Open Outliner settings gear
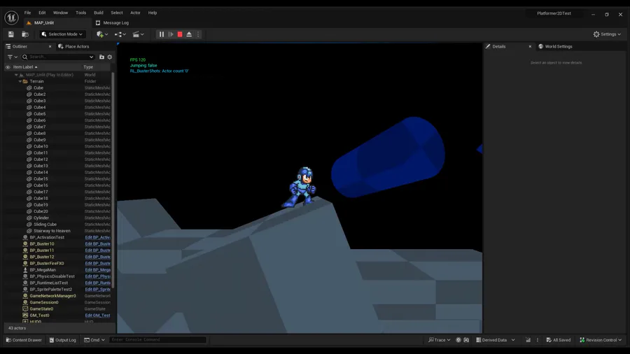Screen dimensions: 630x354 point(110,57)
